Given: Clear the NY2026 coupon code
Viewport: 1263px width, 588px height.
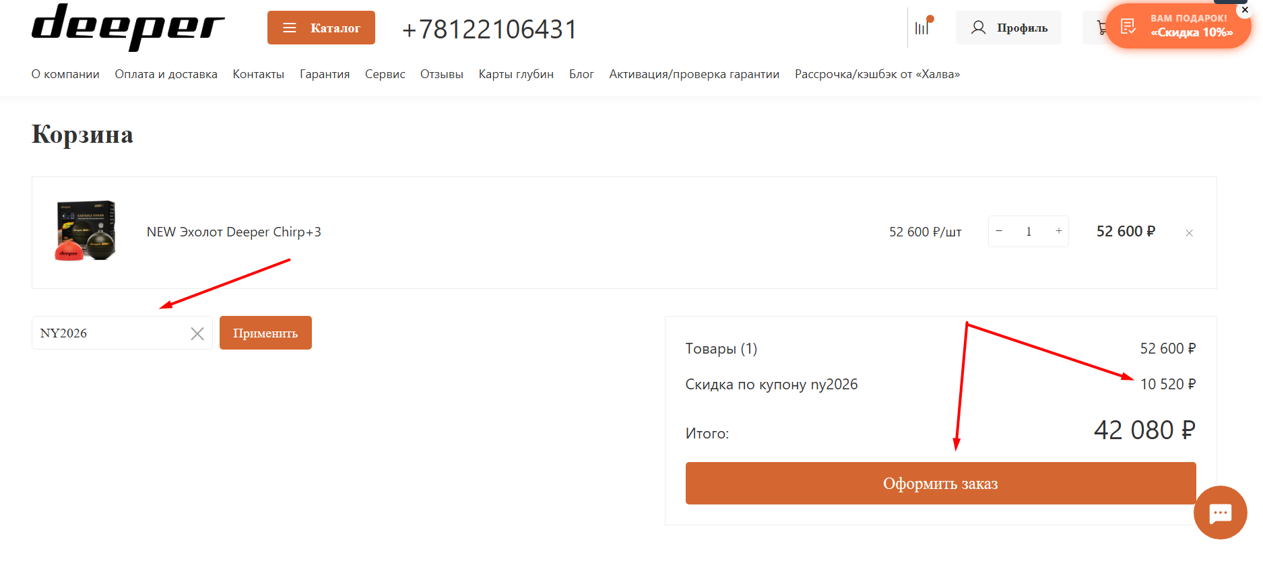Looking at the screenshot, I should [197, 333].
